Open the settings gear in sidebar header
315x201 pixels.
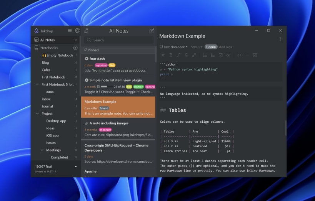(77, 30)
